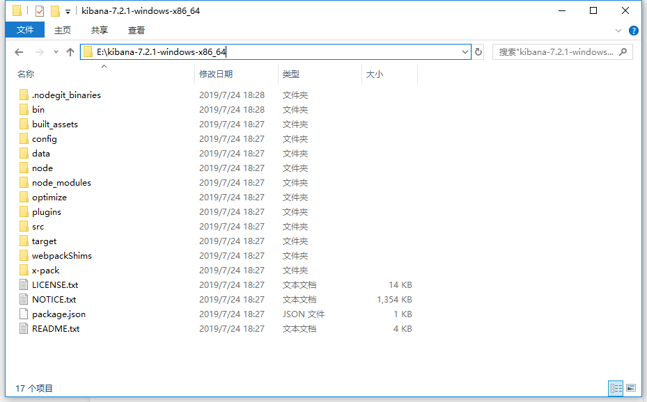Image resolution: width=647 pixels, height=402 pixels.
Task: Open the quick access toolbar customize dropdown
Action: (x=68, y=12)
